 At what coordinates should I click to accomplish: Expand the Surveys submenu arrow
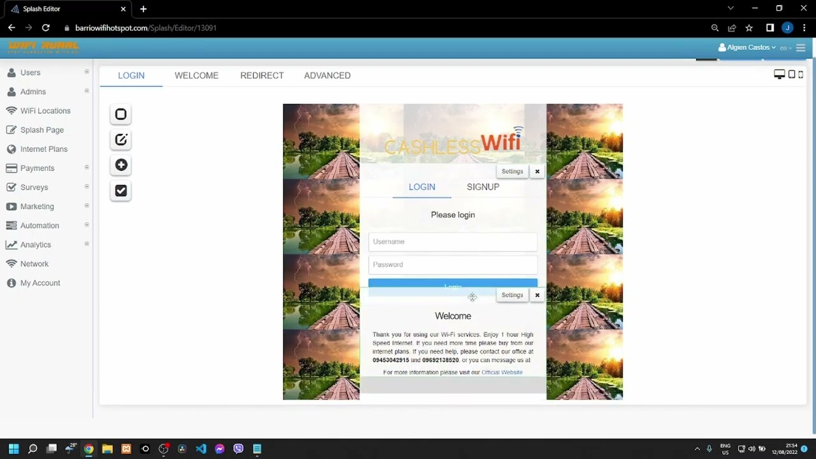pyautogui.click(x=87, y=187)
